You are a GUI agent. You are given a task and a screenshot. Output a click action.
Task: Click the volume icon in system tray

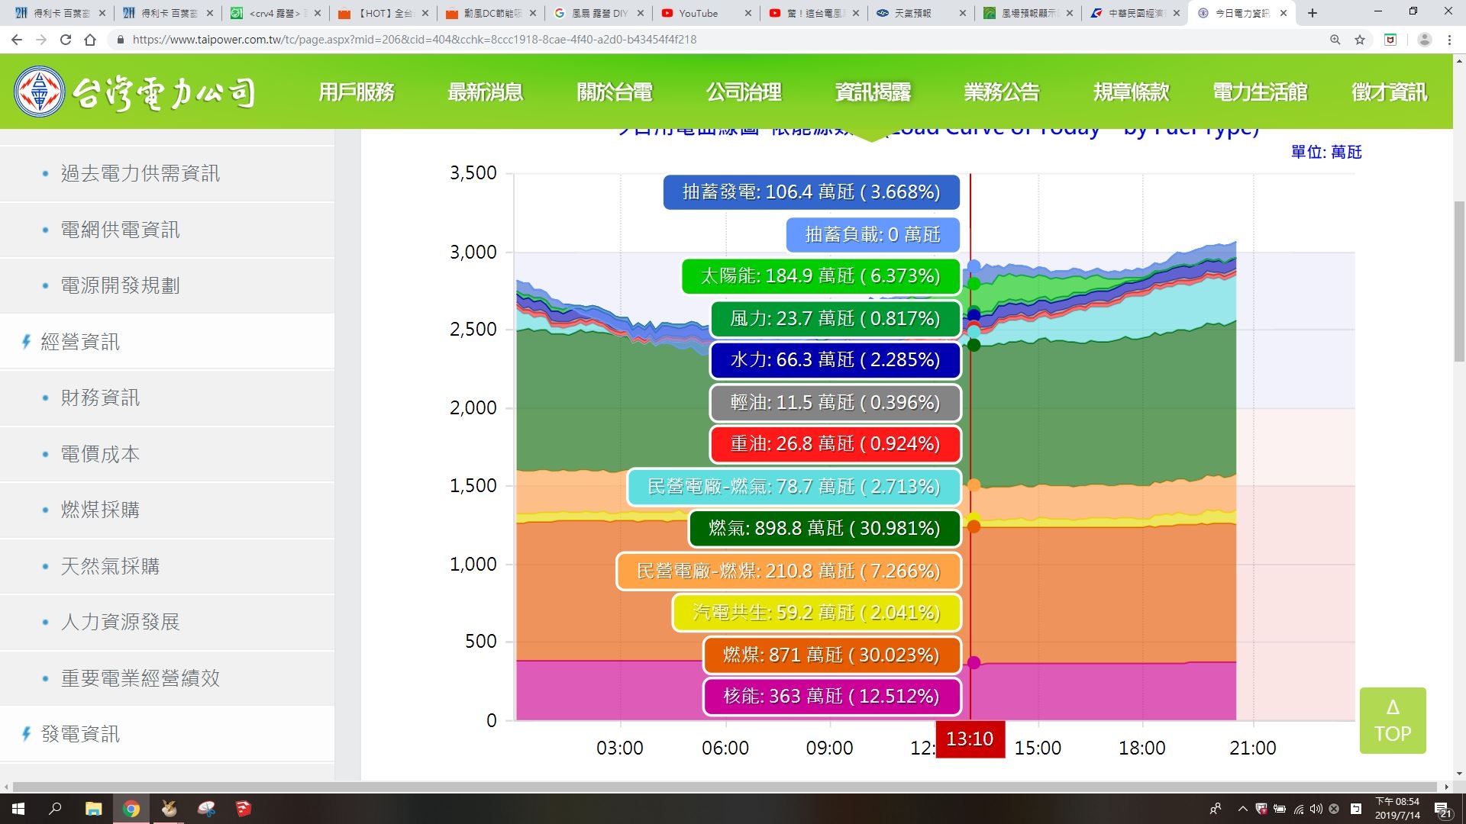tap(1316, 809)
